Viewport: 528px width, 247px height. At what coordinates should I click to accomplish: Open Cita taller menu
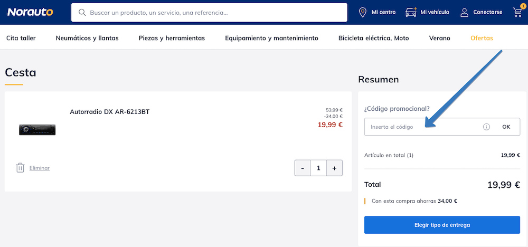(21, 38)
